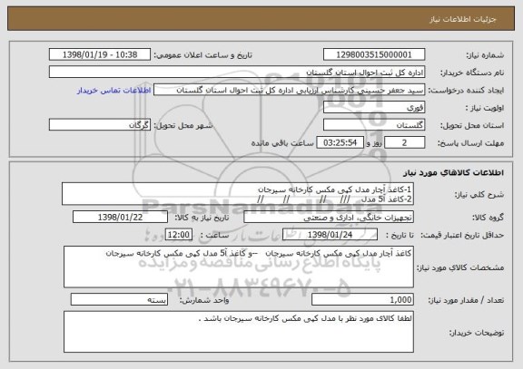Click the شماره نیاز number field
This screenshot has height=369, width=523.
[374, 54]
